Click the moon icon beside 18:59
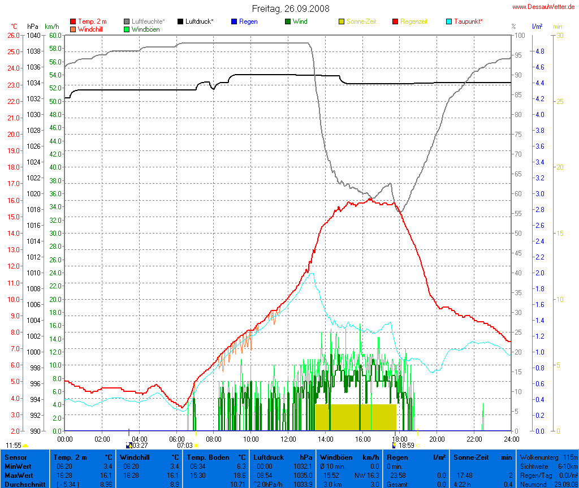 394,446
